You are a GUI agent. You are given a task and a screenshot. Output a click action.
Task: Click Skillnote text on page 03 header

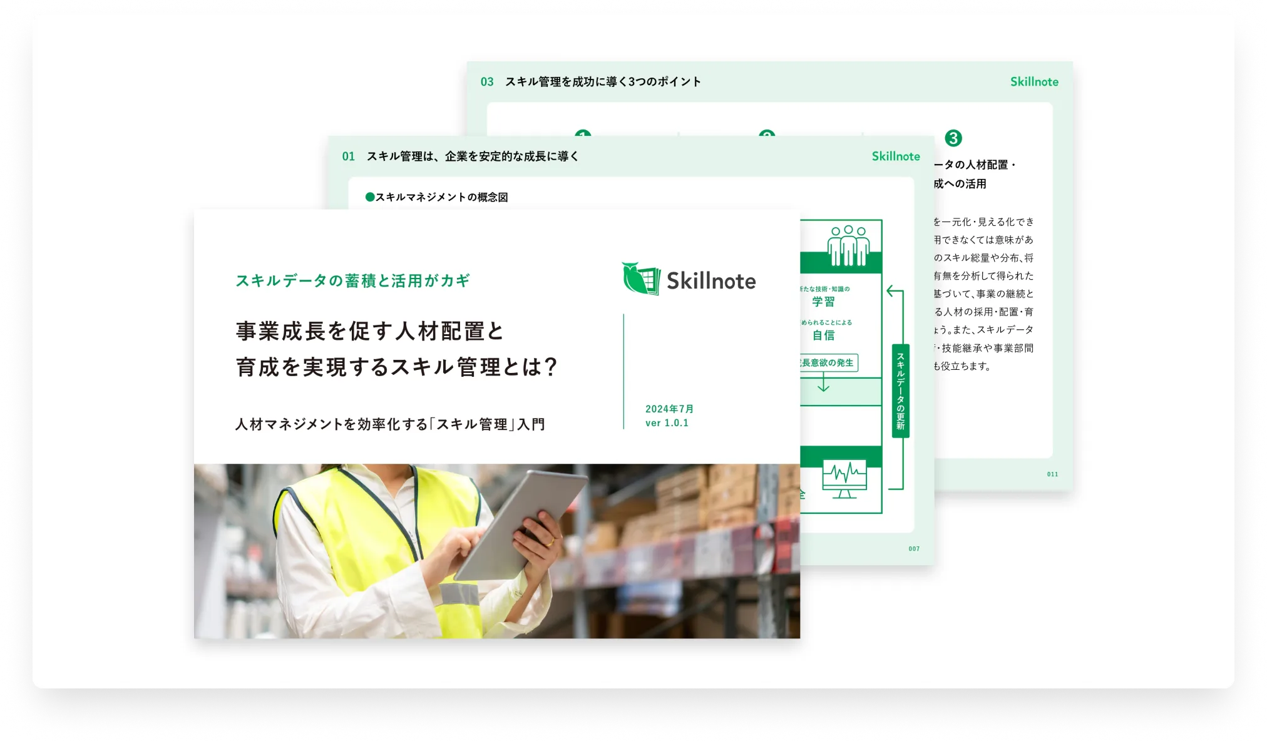pos(1034,82)
